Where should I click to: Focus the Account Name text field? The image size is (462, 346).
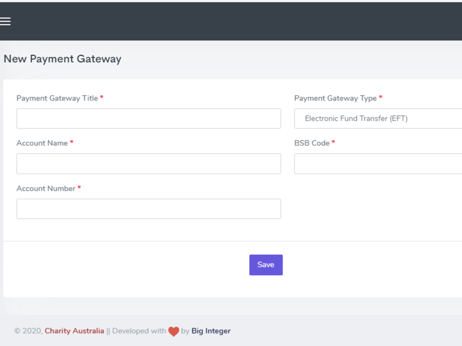[148, 164]
